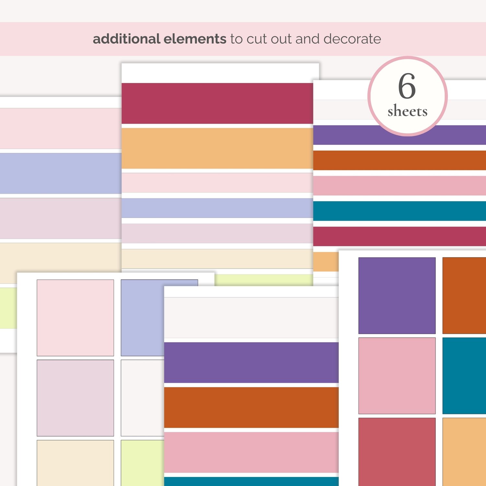Screen dimensions: 486x486
Task: Select the wide crimson stripe on the top-center sheet
Action: [x=217, y=103]
